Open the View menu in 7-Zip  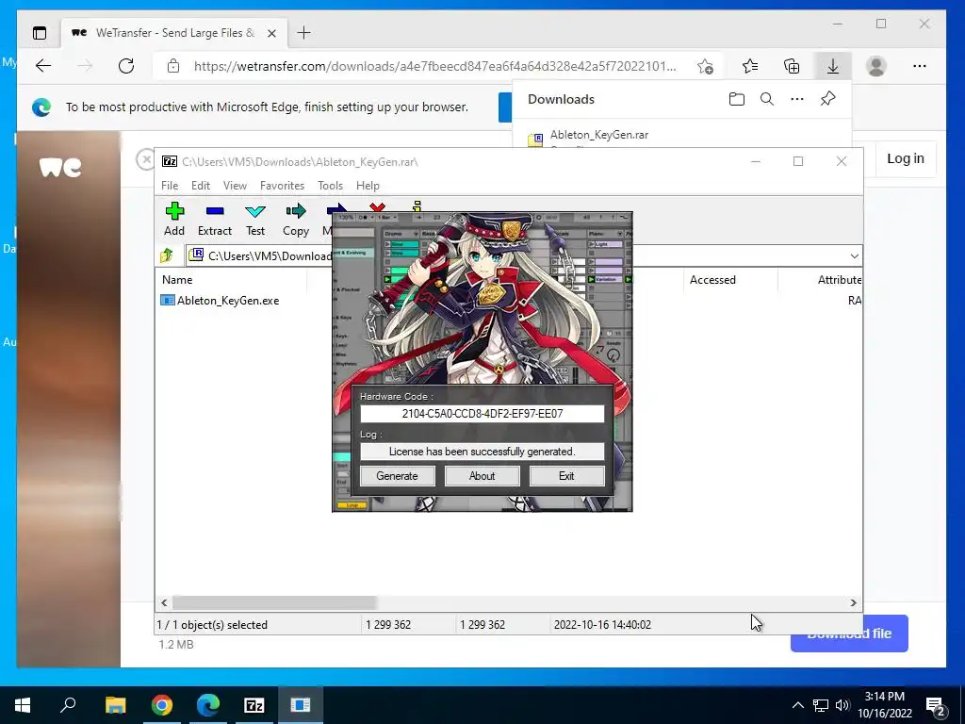coord(235,186)
